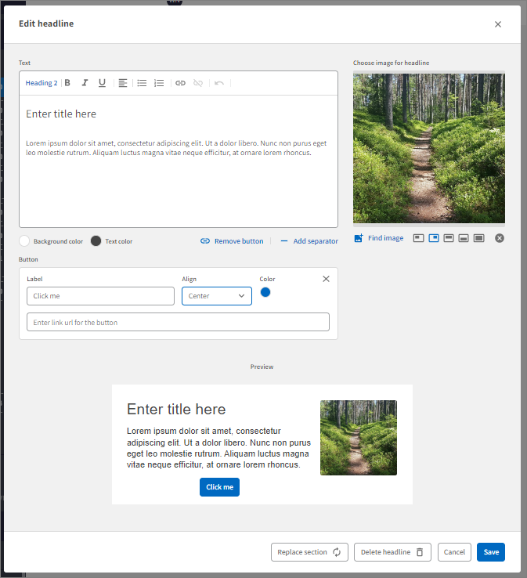527x578 pixels.
Task: Choose full background image layout option
Action: pos(479,238)
